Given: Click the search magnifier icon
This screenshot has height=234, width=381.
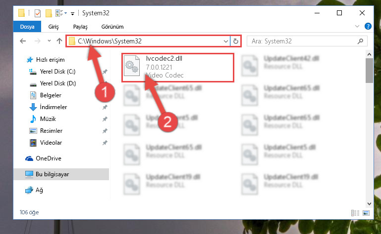Looking at the screenshot, I should tap(360, 41).
